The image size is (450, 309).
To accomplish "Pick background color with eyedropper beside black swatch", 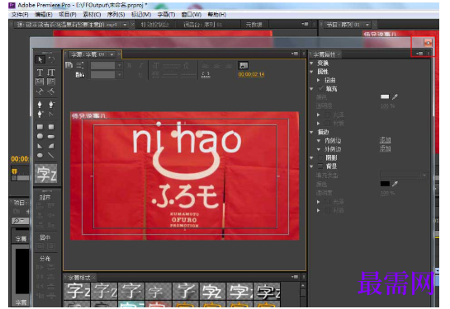I will [396, 184].
